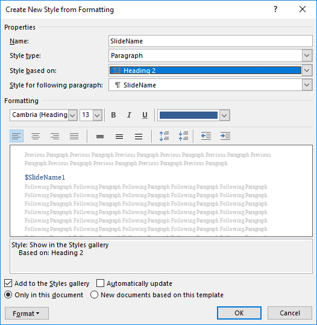
Task: Click the blue font color swatch
Action: [189, 115]
